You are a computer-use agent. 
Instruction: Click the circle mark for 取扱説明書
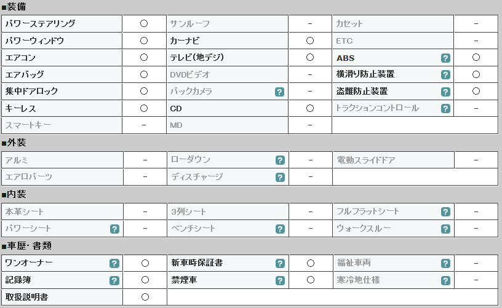(x=145, y=297)
